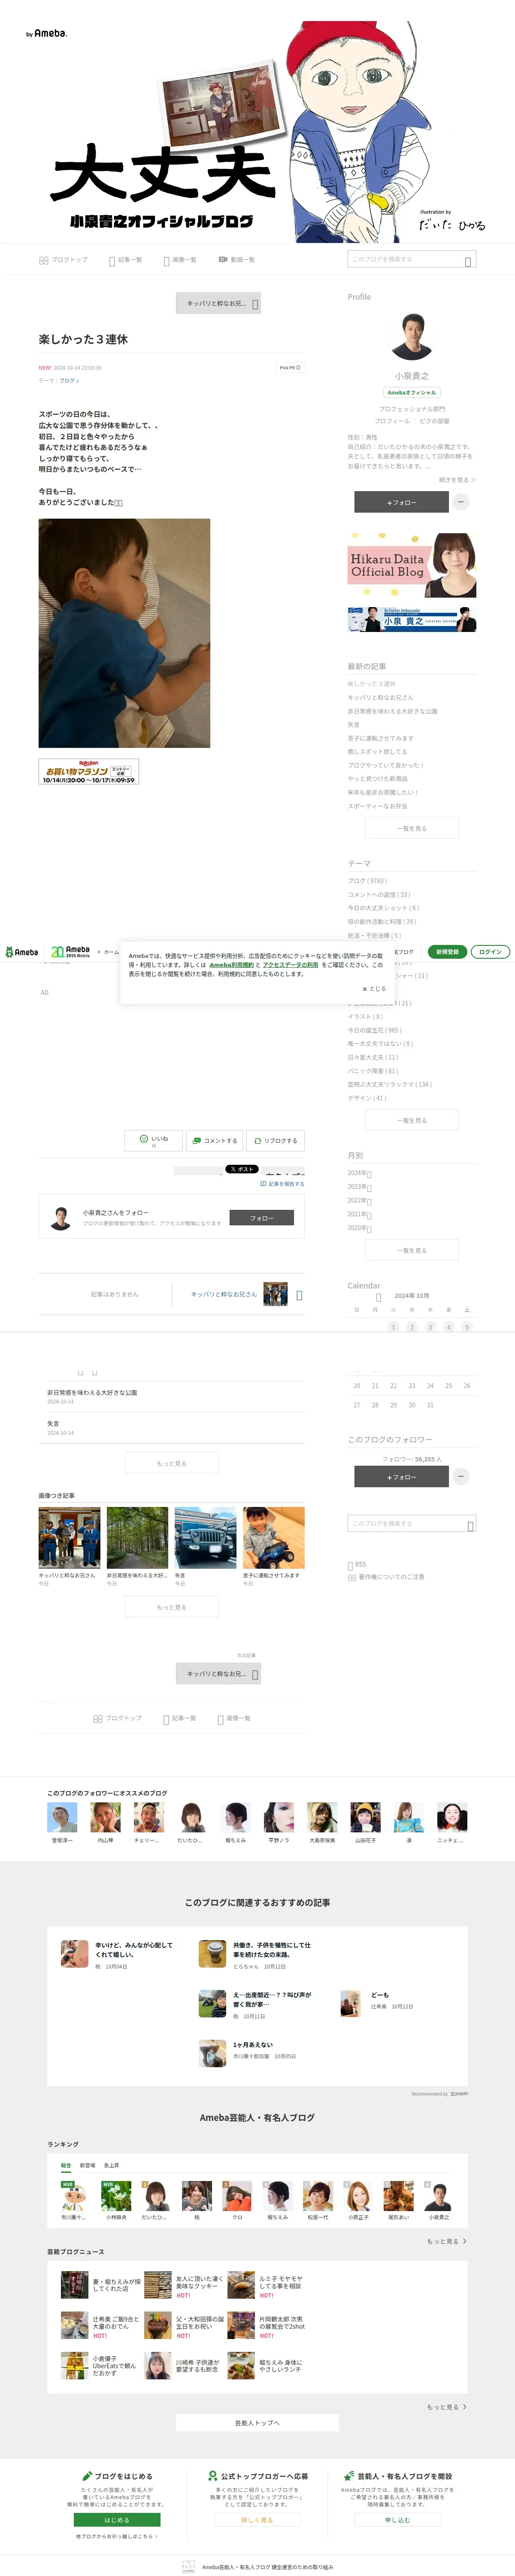515x2576 pixels.
Task: Select calendar date 21
Action: coord(375,1386)
